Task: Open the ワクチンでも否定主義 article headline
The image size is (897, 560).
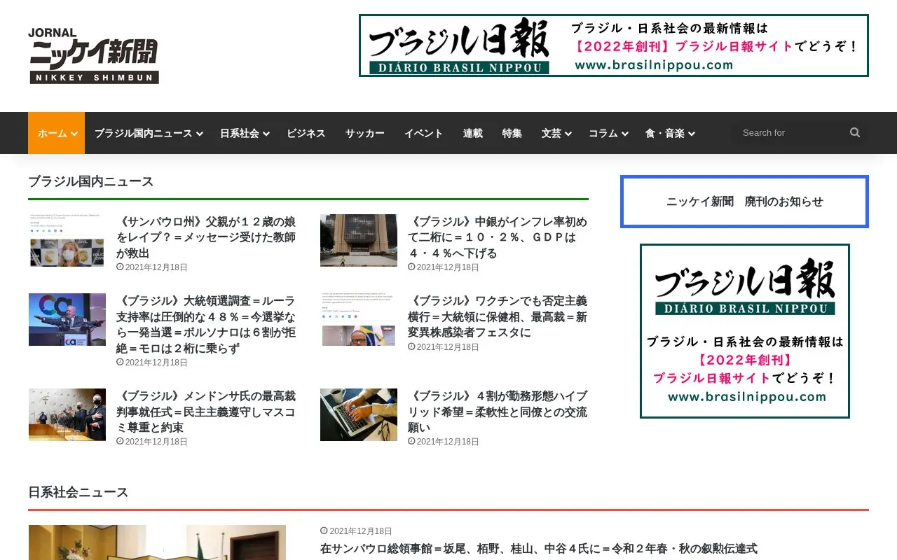Action: point(498,316)
